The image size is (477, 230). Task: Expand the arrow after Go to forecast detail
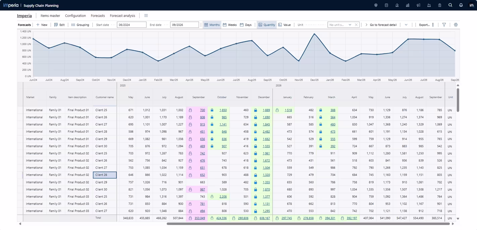point(406,25)
